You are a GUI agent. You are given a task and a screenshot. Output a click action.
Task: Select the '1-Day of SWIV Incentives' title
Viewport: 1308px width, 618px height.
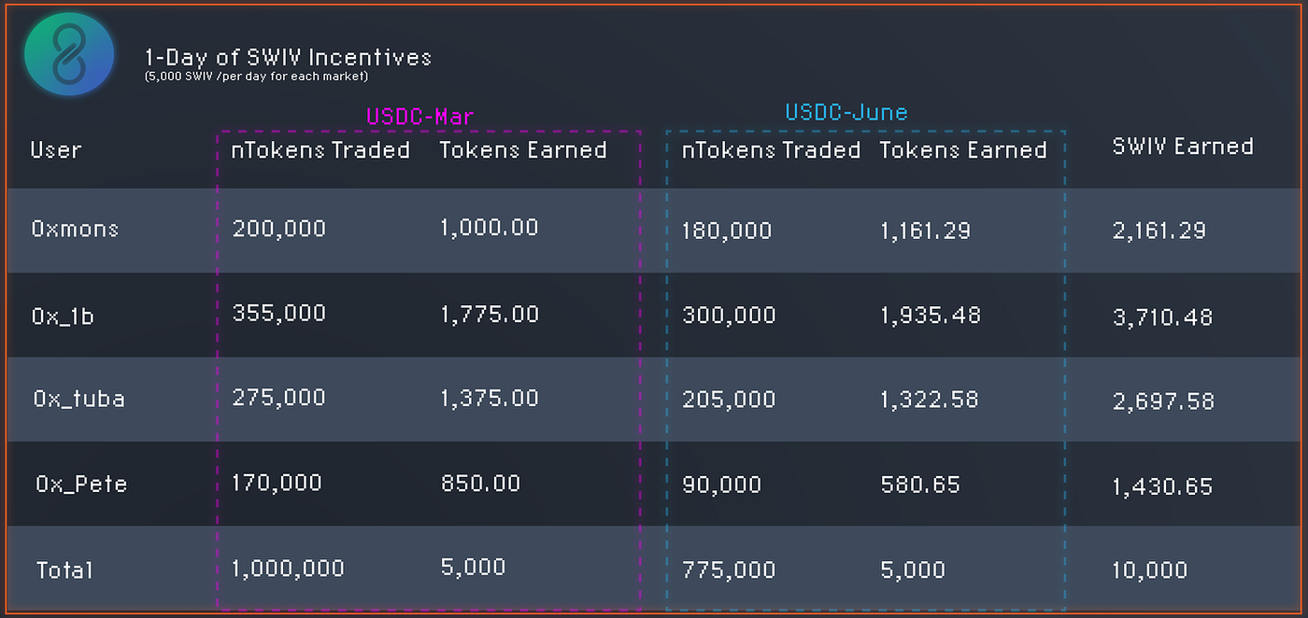click(x=289, y=58)
